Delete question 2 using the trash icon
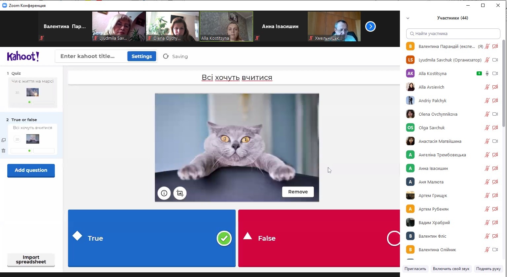The width and height of the screenshot is (507, 277). point(4,151)
